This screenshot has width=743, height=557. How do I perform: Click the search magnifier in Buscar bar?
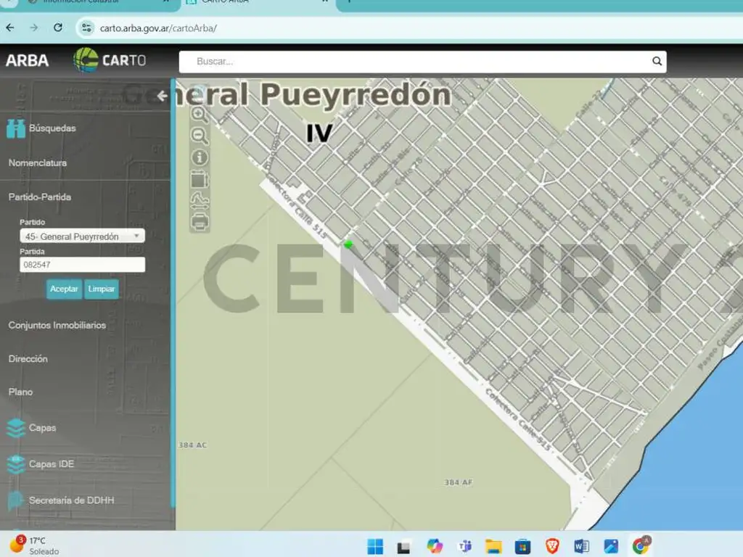pos(657,62)
